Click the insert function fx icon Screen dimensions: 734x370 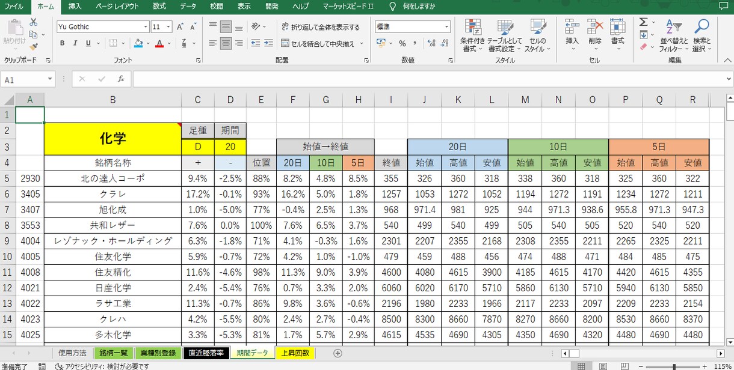click(x=120, y=79)
